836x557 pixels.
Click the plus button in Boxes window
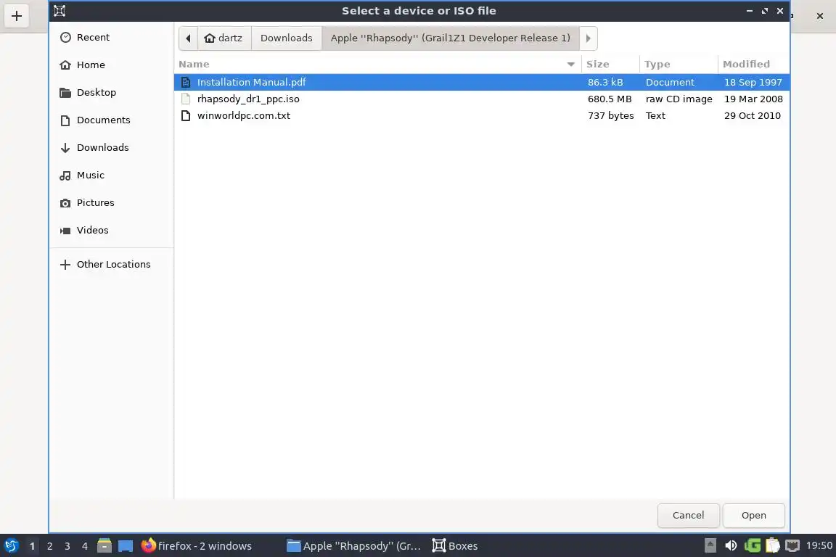coord(17,16)
